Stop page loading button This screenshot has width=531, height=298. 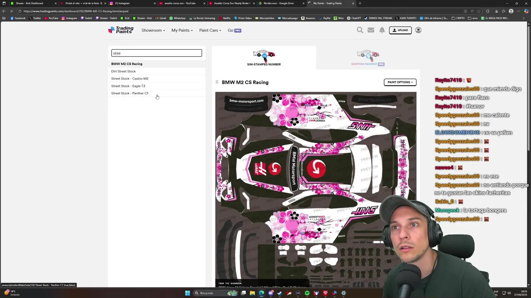click(x=12, y=11)
